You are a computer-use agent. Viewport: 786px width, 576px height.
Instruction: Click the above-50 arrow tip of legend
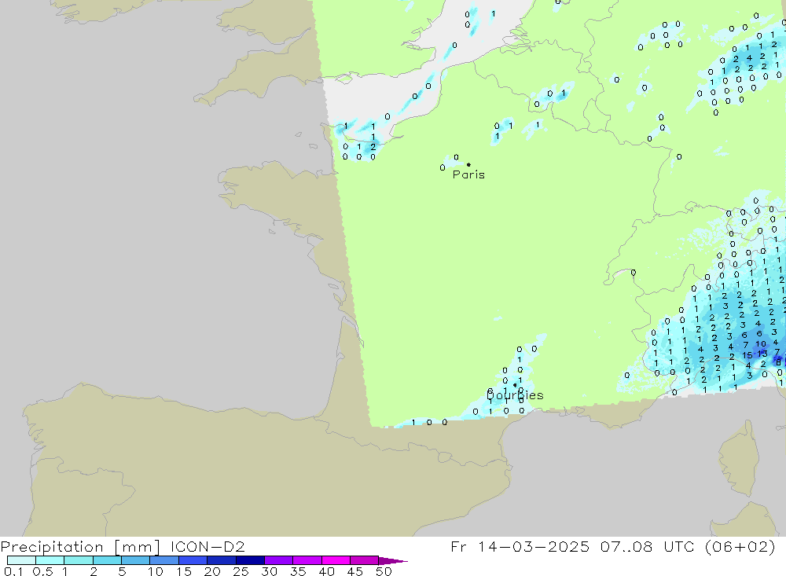click(x=394, y=561)
